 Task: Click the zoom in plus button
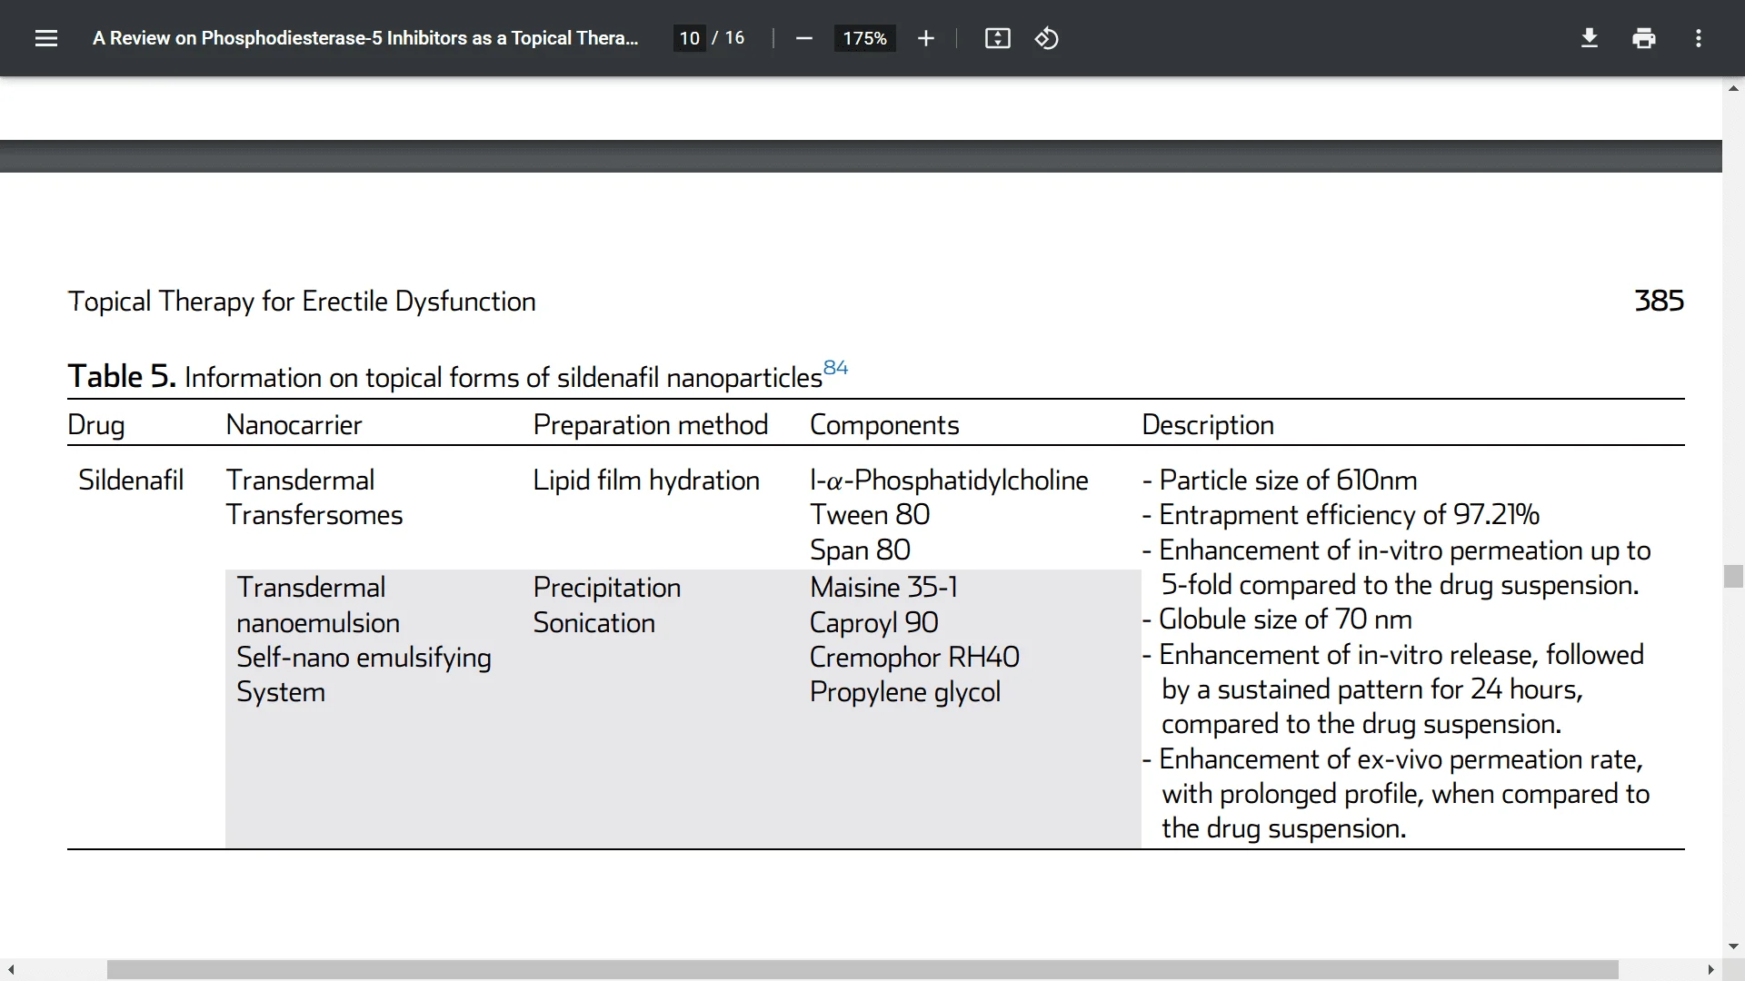tap(925, 38)
